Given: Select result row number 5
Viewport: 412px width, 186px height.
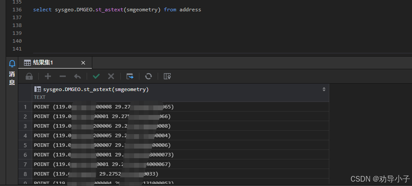Looking at the screenshot, I should tap(25, 145).
